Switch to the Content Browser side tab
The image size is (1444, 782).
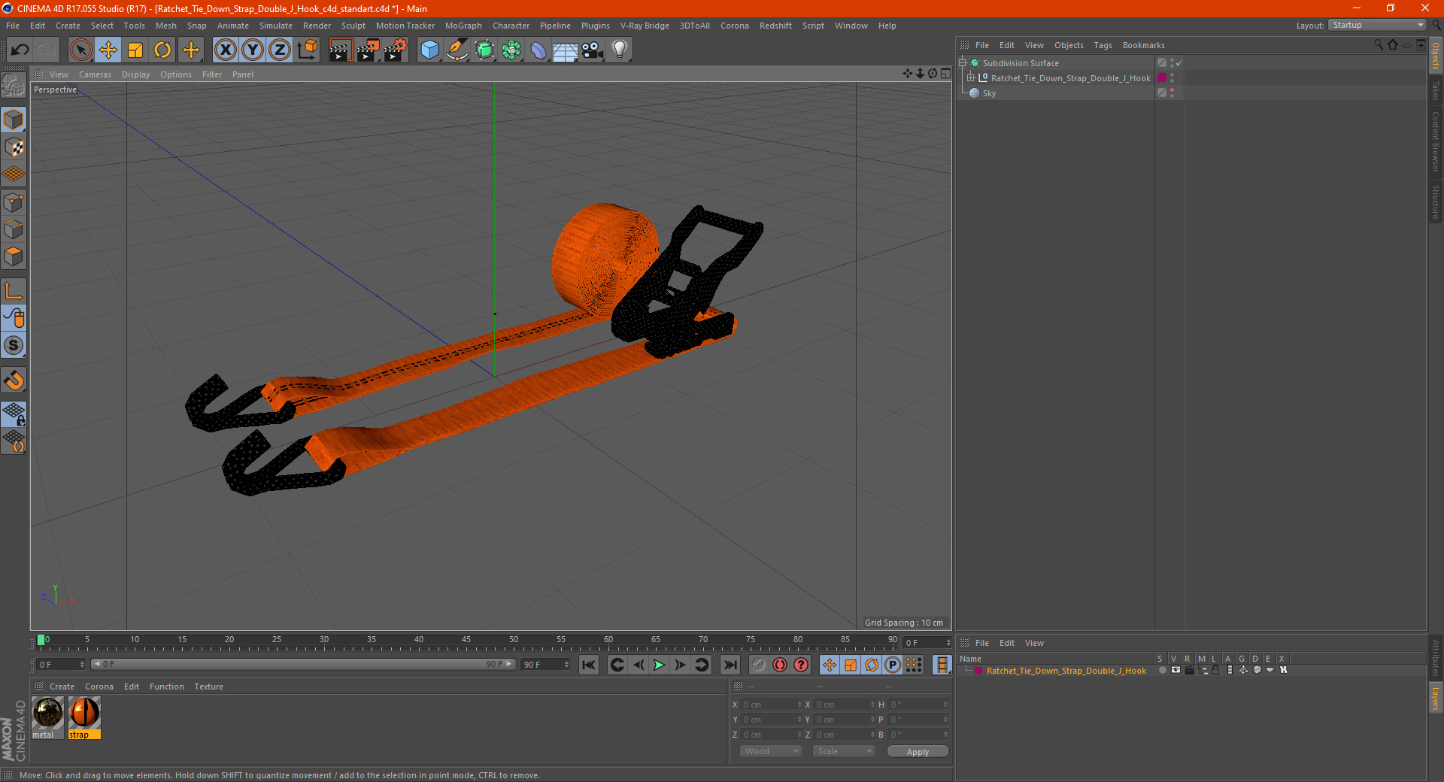point(1436,141)
